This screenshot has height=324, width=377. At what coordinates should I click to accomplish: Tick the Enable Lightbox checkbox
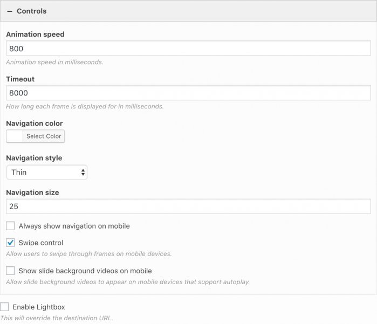tap(4, 307)
